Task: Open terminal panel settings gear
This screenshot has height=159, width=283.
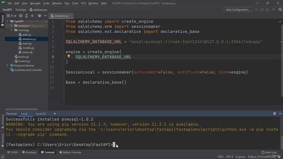Action: tap(275, 114)
